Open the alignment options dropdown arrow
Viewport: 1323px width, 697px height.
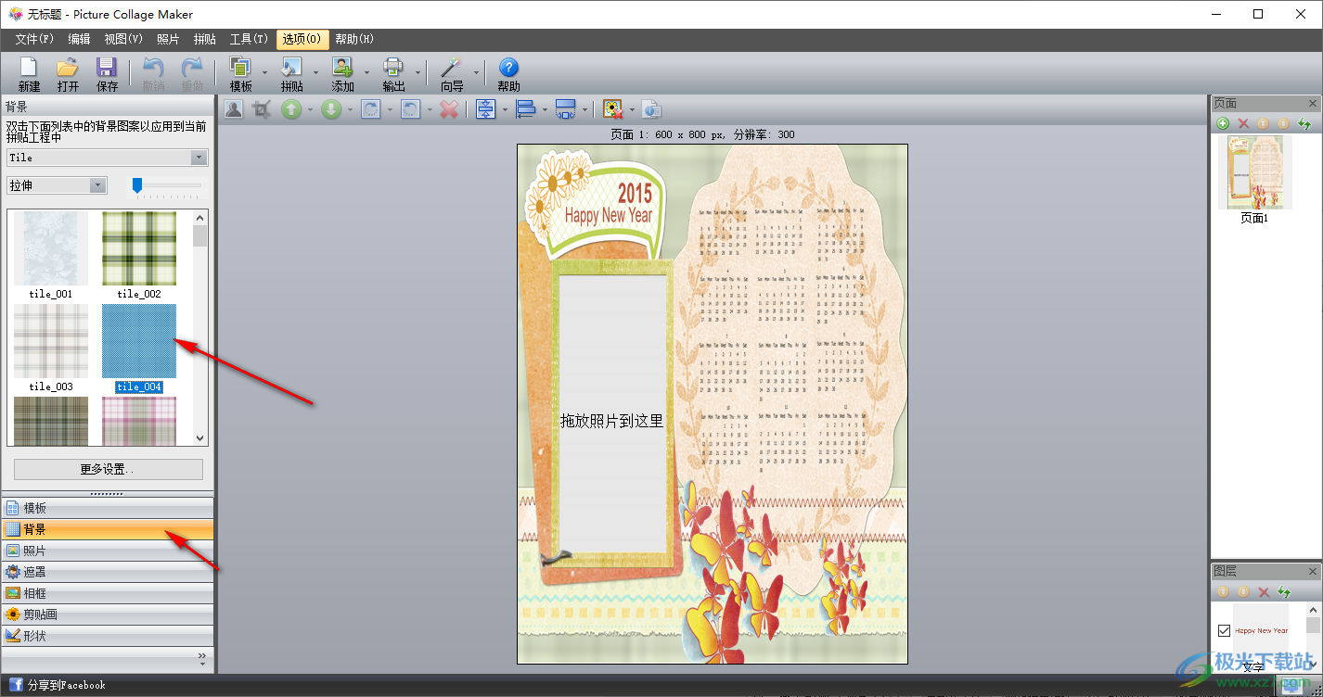505,109
